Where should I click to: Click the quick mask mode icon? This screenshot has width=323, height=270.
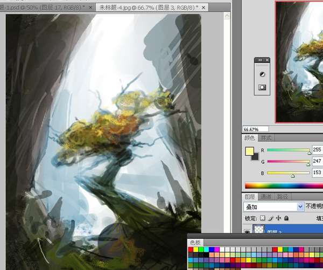click(x=262, y=87)
